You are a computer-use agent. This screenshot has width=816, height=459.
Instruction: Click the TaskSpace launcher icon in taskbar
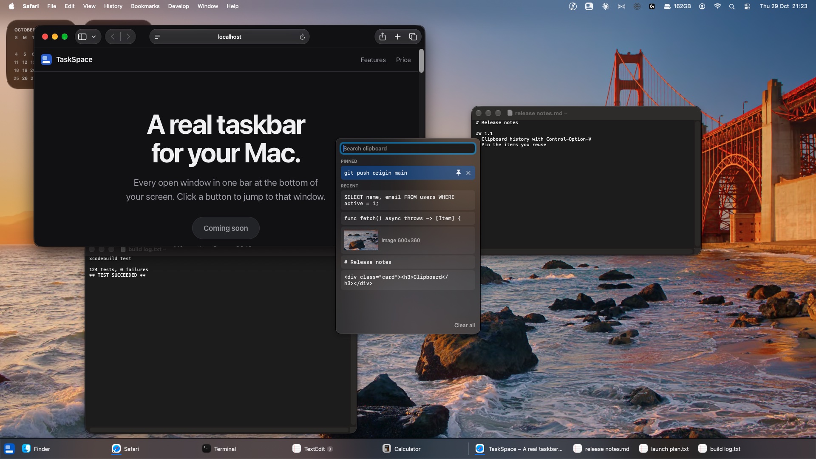pyautogui.click(x=9, y=449)
